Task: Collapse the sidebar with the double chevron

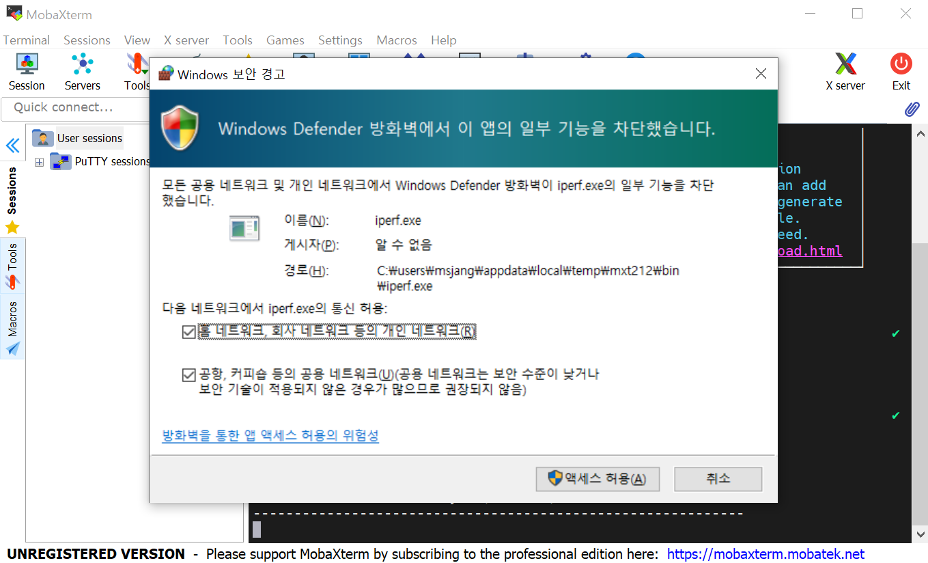Action: pyautogui.click(x=12, y=146)
